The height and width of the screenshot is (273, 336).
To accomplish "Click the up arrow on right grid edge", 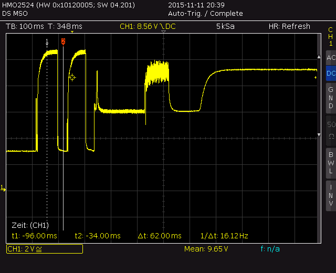I will pyautogui.click(x=319, y=57).
